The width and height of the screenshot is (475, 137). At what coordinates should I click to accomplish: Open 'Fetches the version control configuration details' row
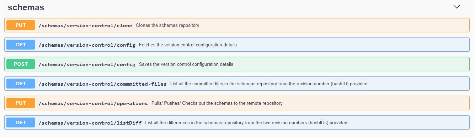point(188,45)
